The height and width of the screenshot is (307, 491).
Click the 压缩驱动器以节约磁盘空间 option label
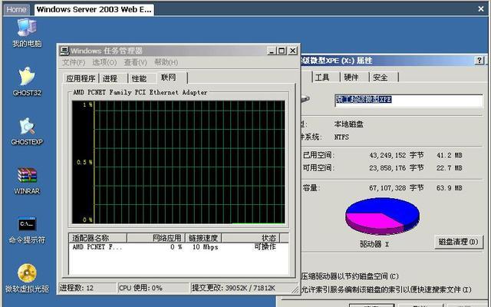350,276
